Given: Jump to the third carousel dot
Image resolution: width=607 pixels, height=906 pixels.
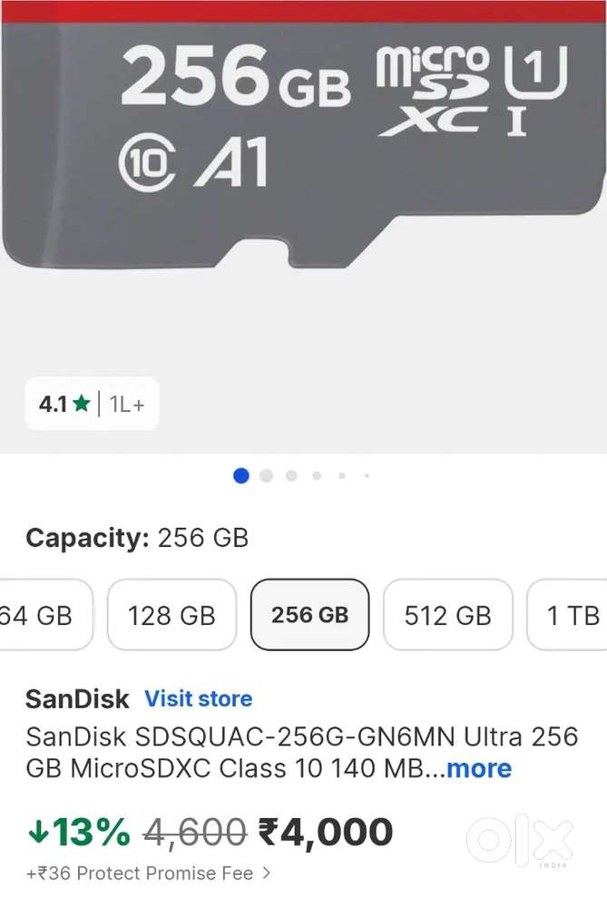Looking at the screenshot, I should [x=291, y=475].
